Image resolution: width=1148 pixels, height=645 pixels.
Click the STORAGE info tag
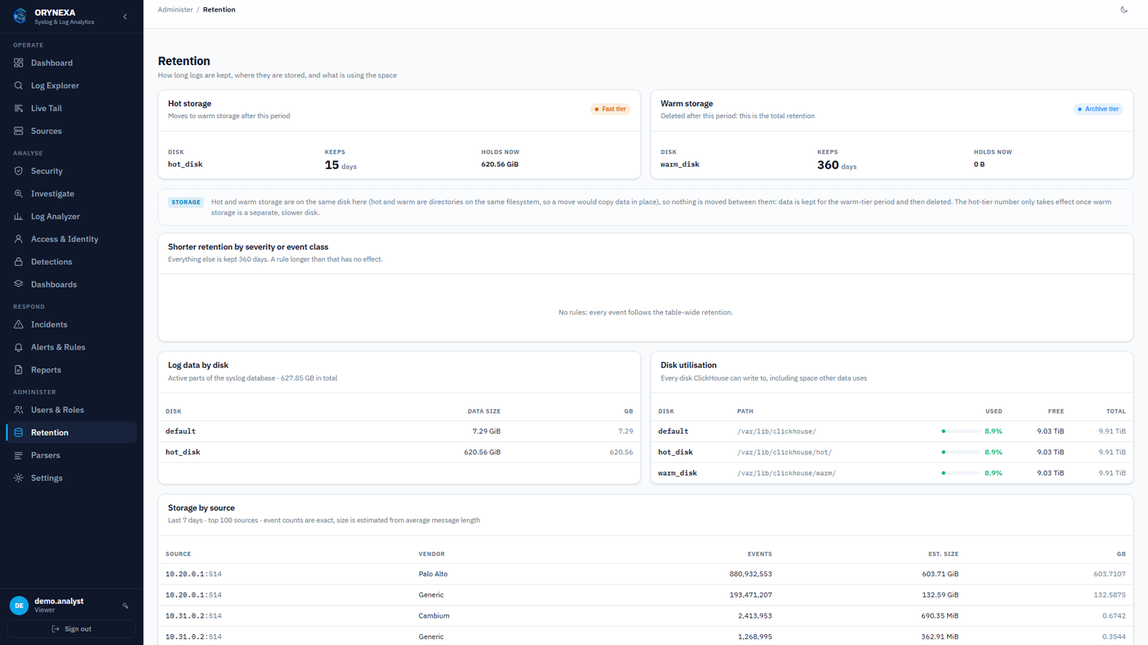[186, 202]
